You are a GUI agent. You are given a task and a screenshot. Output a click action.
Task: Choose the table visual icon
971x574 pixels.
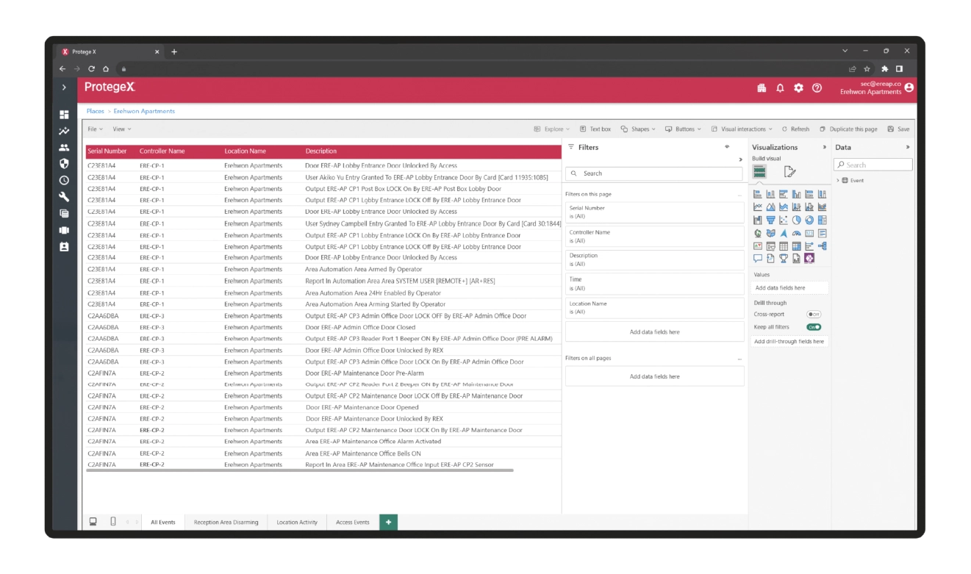[784, 246]
